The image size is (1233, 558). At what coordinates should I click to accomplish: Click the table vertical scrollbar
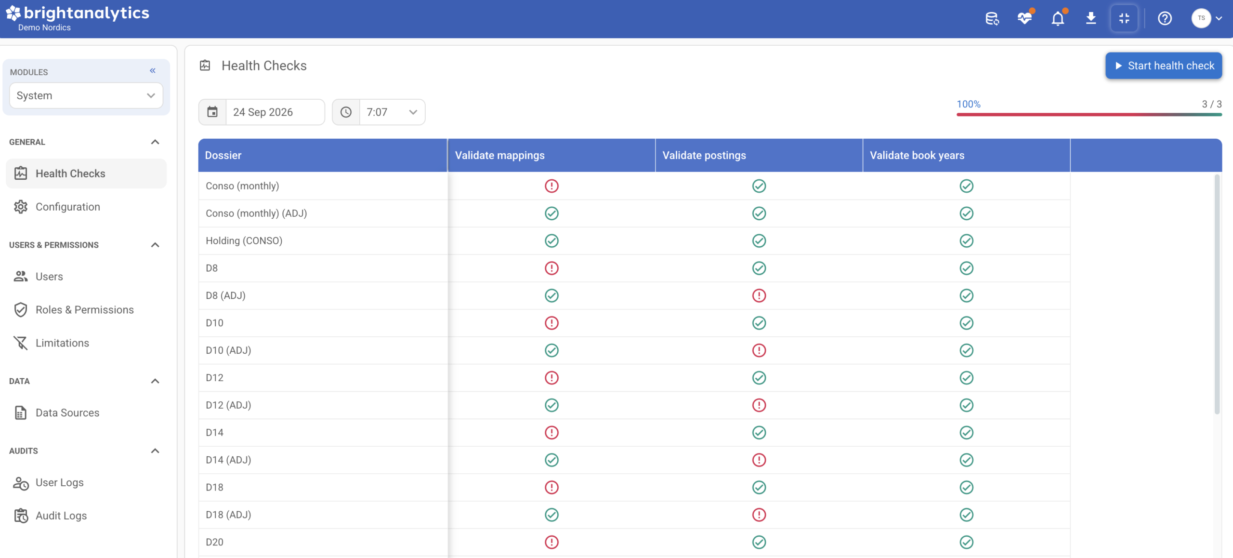click(1217, 294)
